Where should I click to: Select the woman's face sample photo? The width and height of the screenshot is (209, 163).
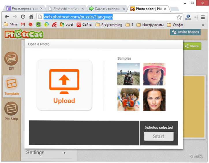tap(154, 100)
